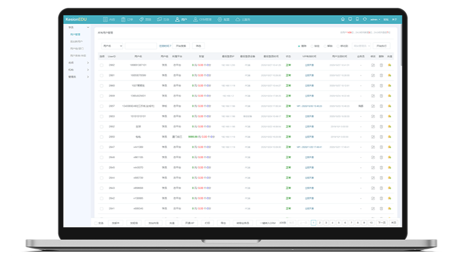Select the 删除 radio button
460x259 pixels.
click(x=299, y=46)
